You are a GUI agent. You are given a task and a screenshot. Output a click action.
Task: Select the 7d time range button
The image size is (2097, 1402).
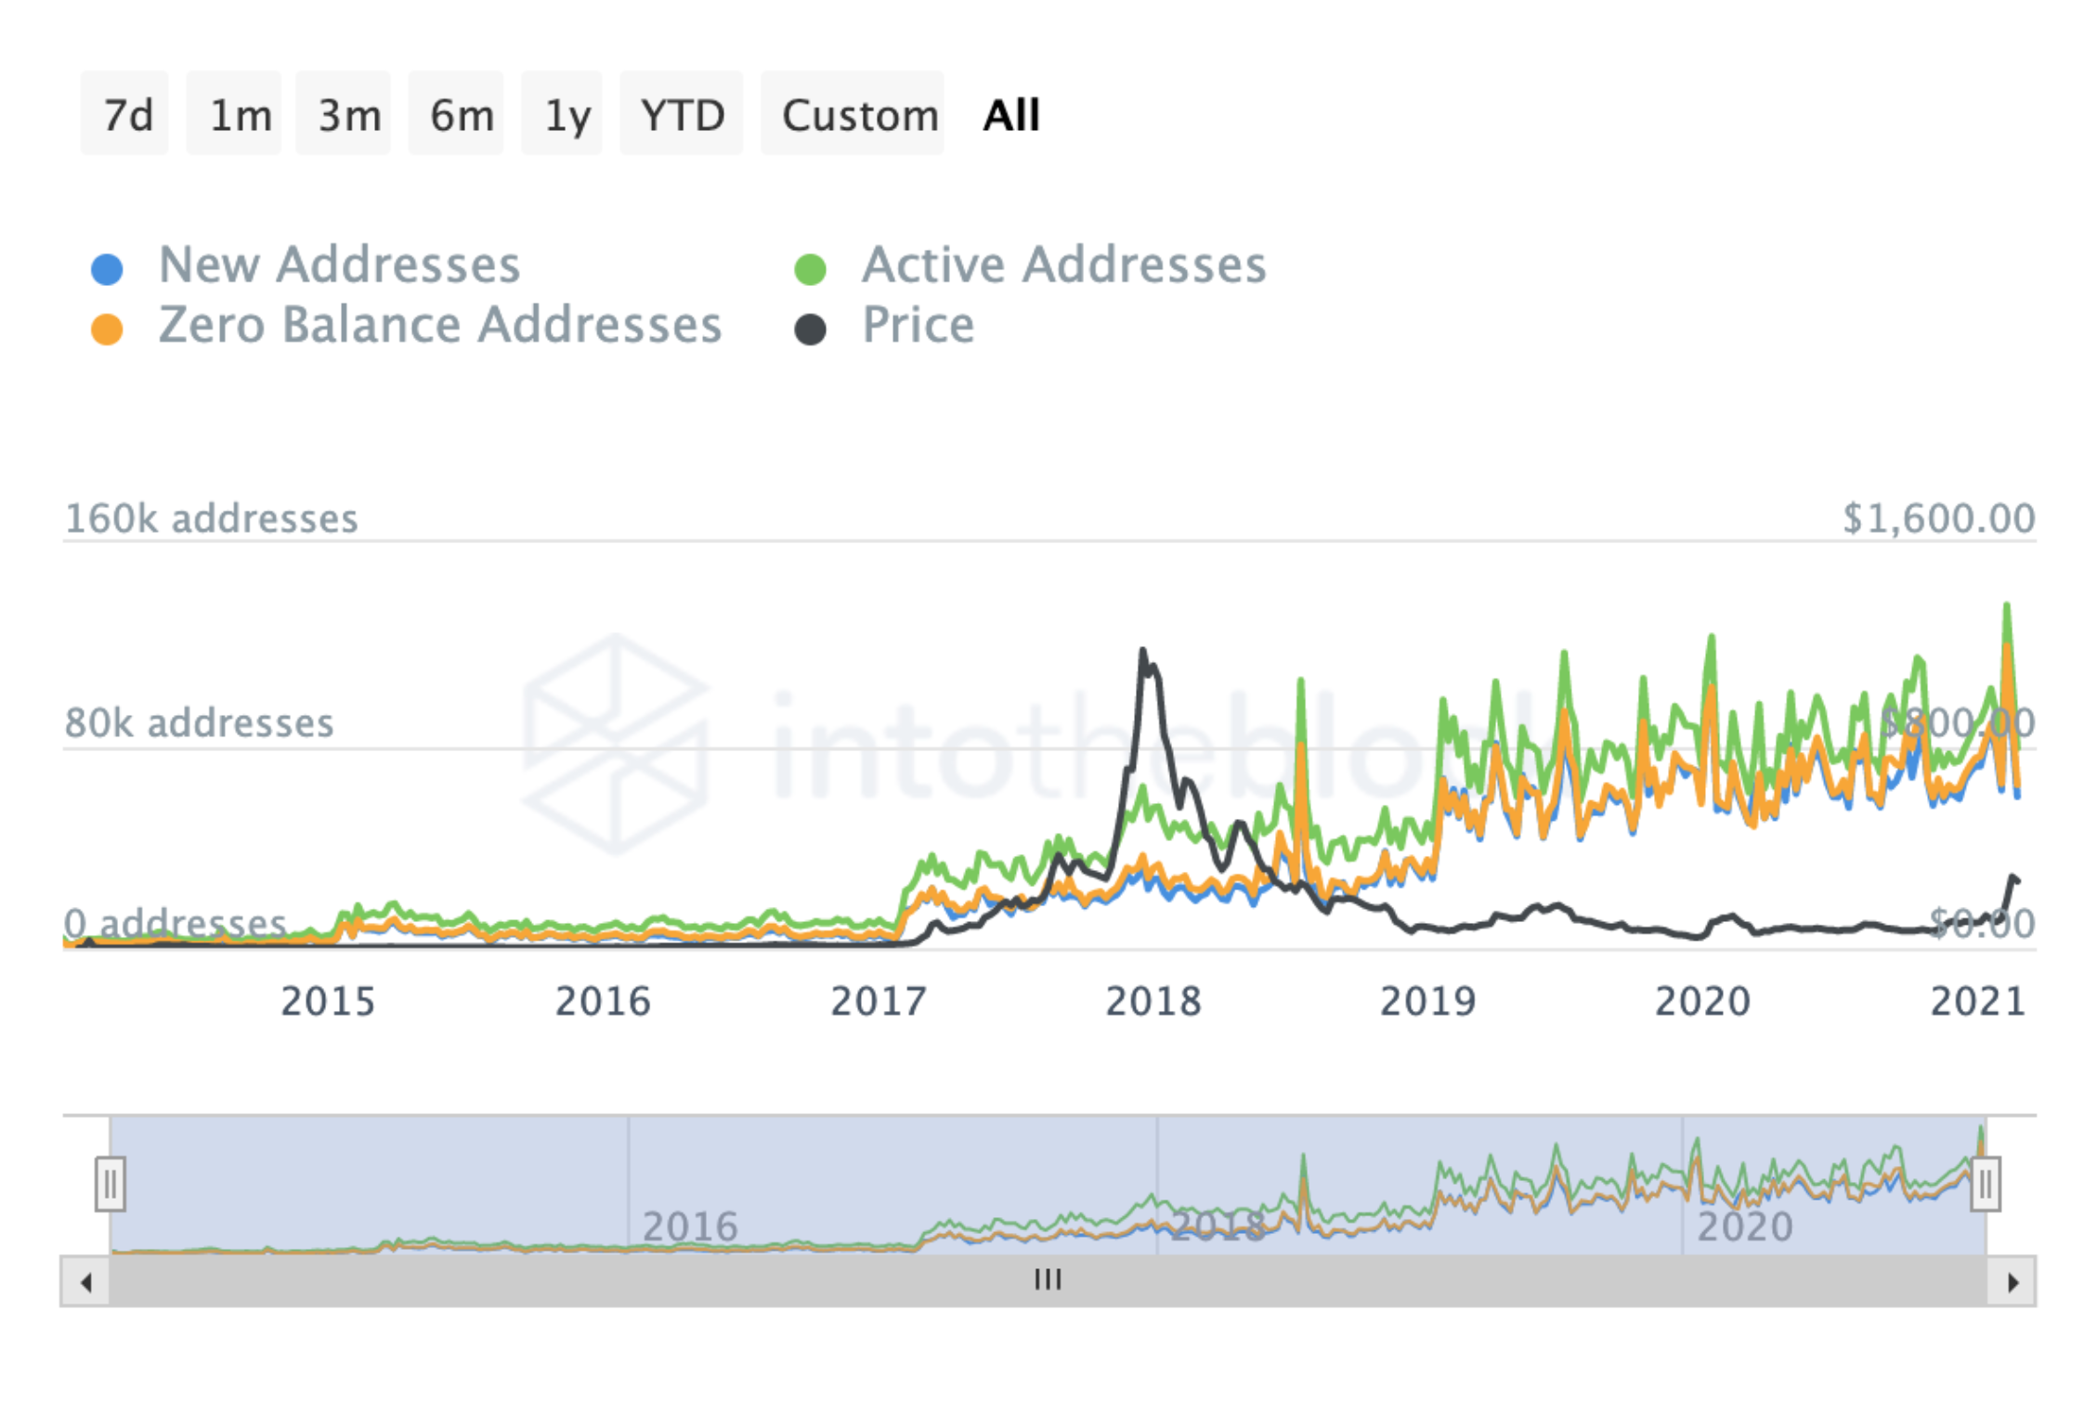point(126,115)
